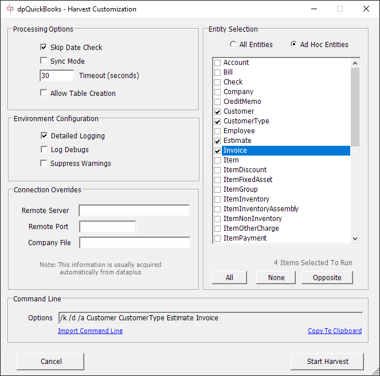Select the Employee row label in list
This screenshot has height=376, width=380.
239,131
